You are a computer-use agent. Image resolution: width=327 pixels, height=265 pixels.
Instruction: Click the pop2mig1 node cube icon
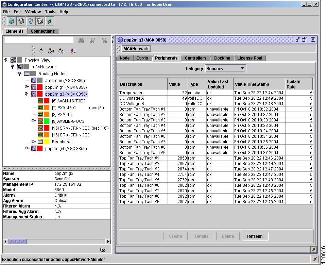pos(34,87)
